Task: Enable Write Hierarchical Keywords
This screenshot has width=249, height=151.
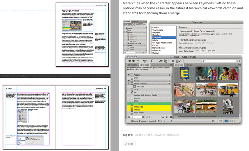Action: [180, 40]
